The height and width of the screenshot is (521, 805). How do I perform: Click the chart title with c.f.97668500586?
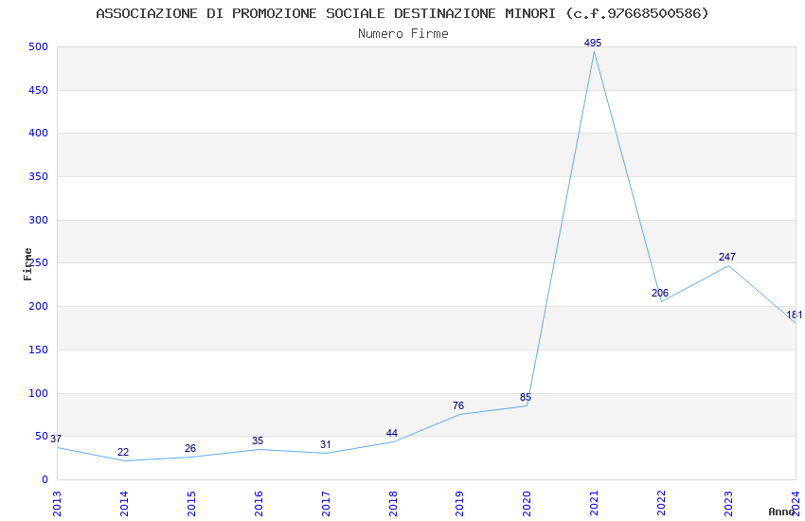(x=402, y=13)
